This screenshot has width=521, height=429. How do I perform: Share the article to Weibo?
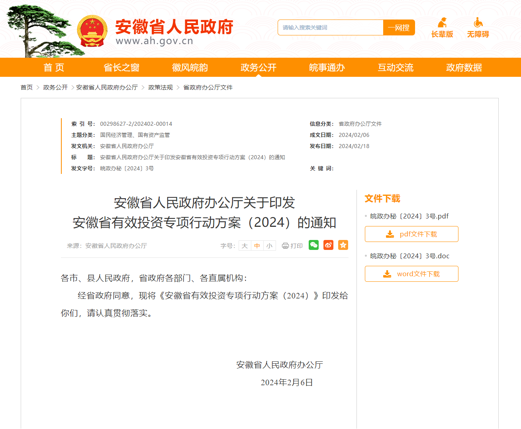click(x=328, y=245)
